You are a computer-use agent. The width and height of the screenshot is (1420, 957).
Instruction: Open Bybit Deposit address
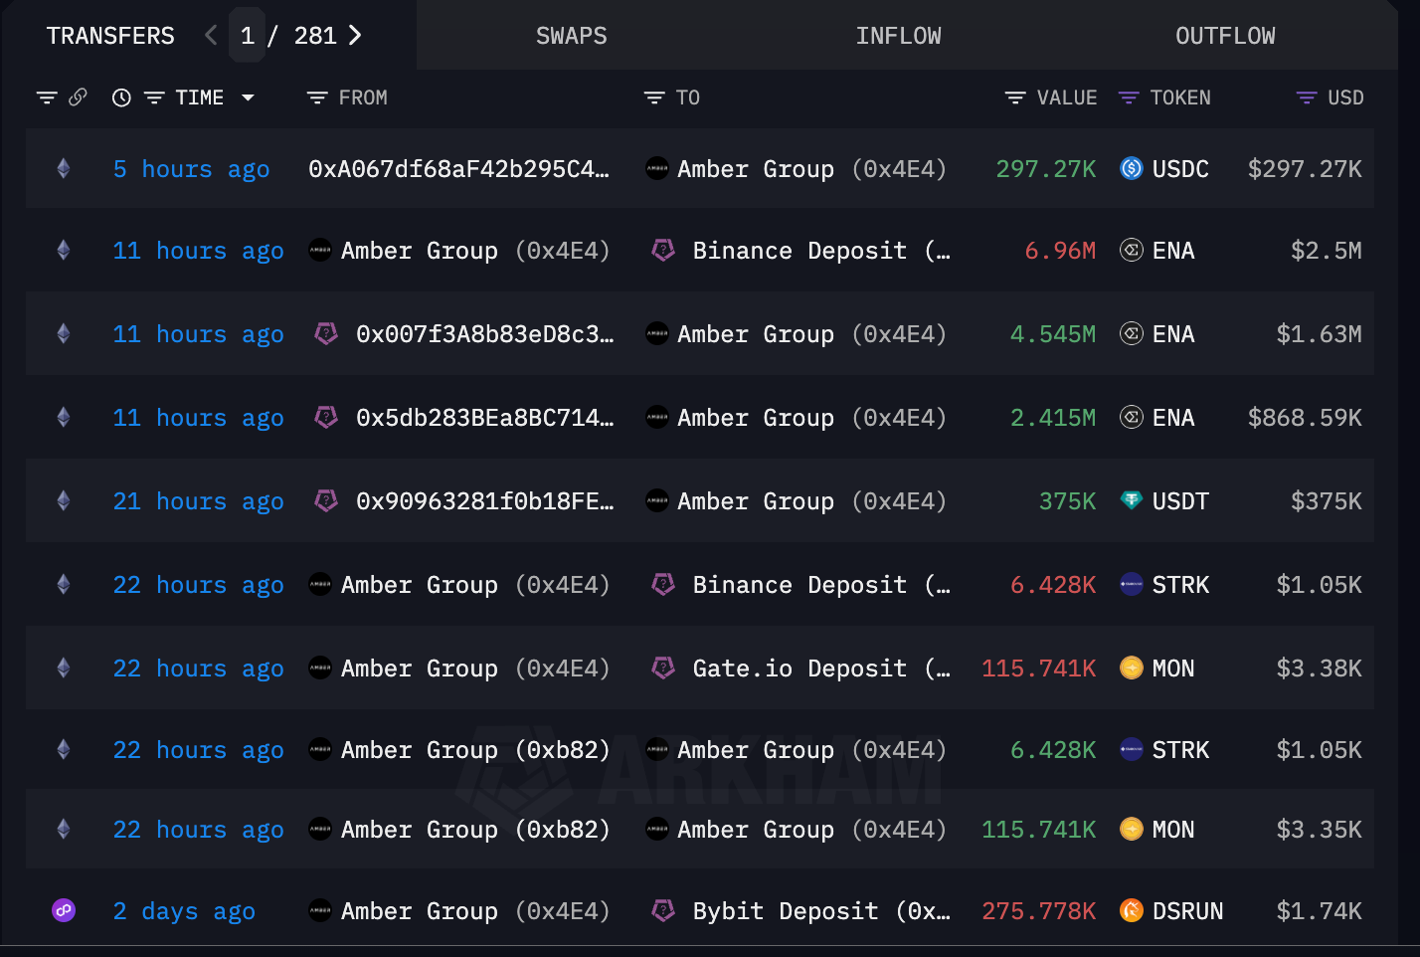821,911
